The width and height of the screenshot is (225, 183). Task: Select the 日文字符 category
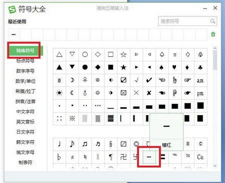(x=25, y=132)
